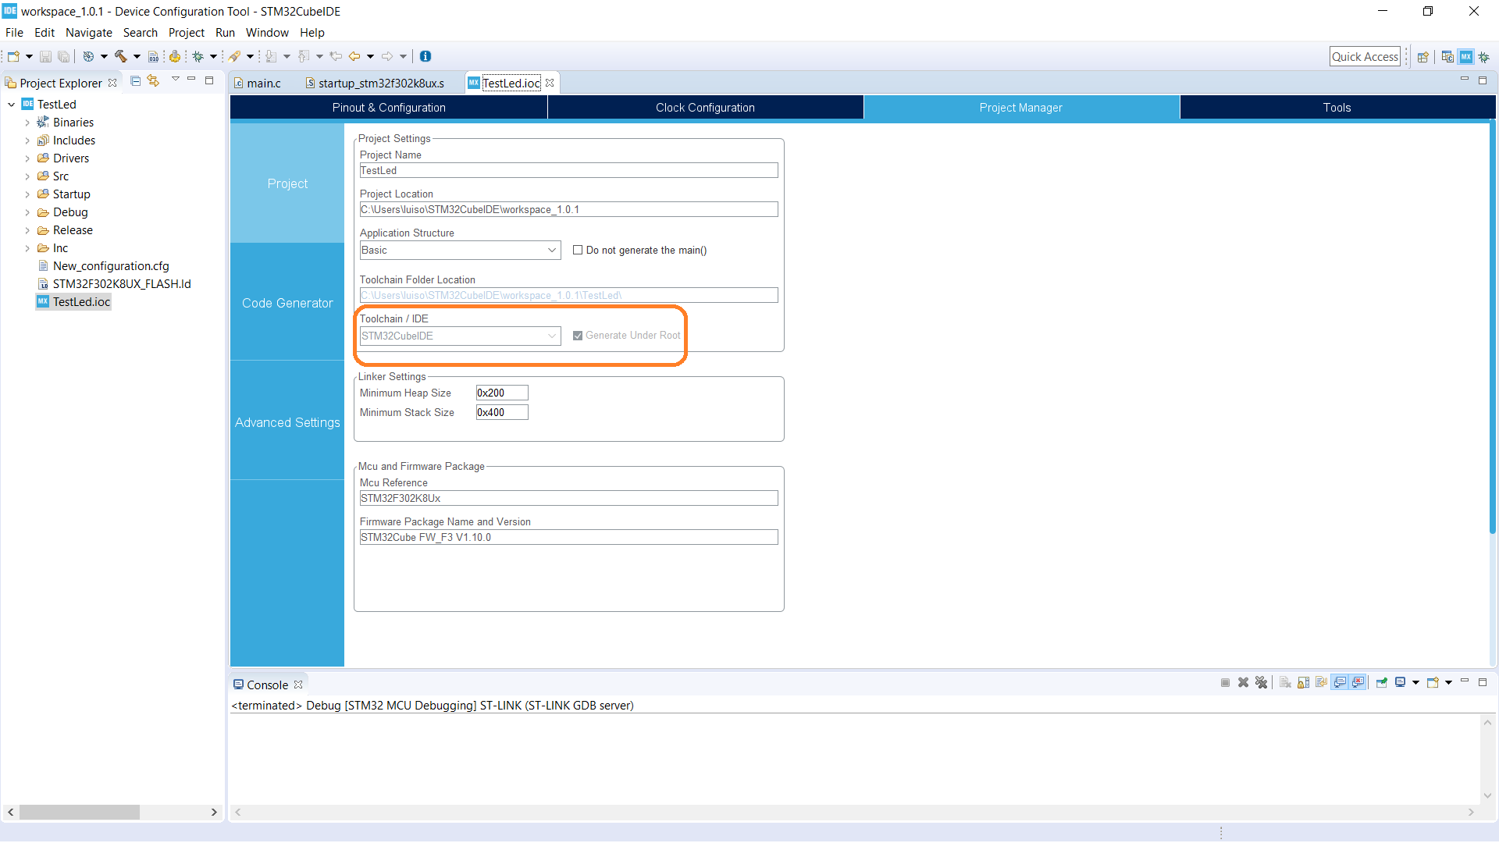Click Remove All Terminated Launches icon
The image size is (1499, 843).
pos(1261,682)
